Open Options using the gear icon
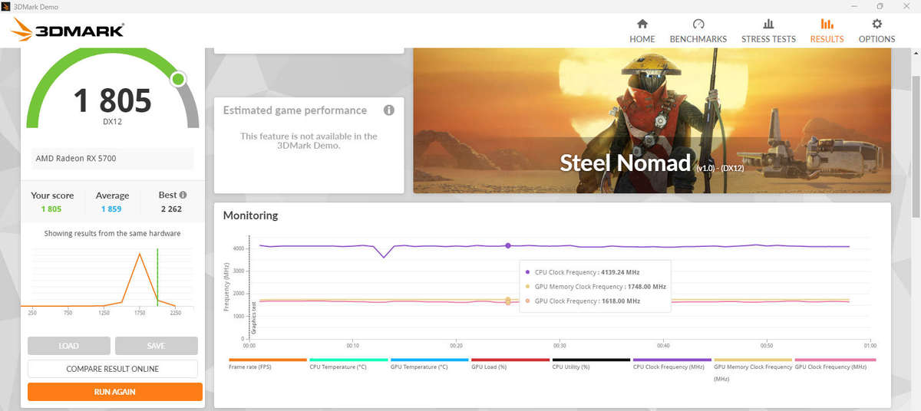The height and width of the screenshot is (411, 921). pos(876,25)
